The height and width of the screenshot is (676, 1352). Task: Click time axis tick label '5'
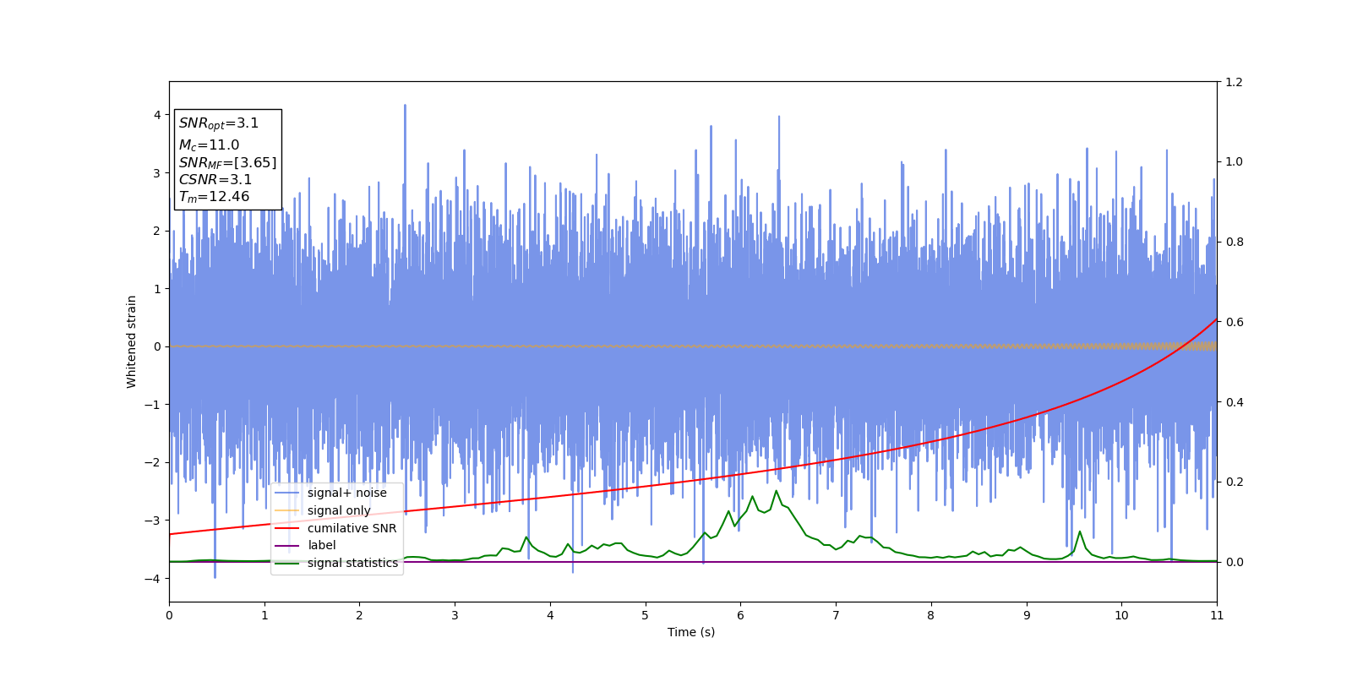pyautogui.click(x=646, y=615)
